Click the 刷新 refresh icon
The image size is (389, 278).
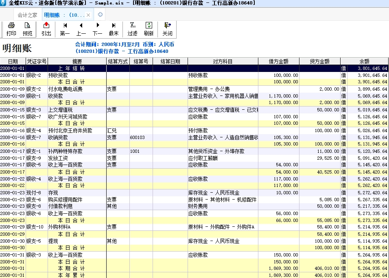149,29
